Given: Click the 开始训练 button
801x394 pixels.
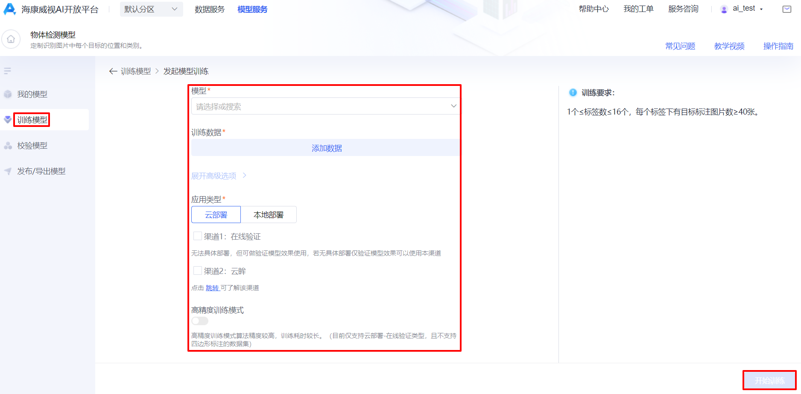Looking at the screenshot, I should tap(769, 380).
